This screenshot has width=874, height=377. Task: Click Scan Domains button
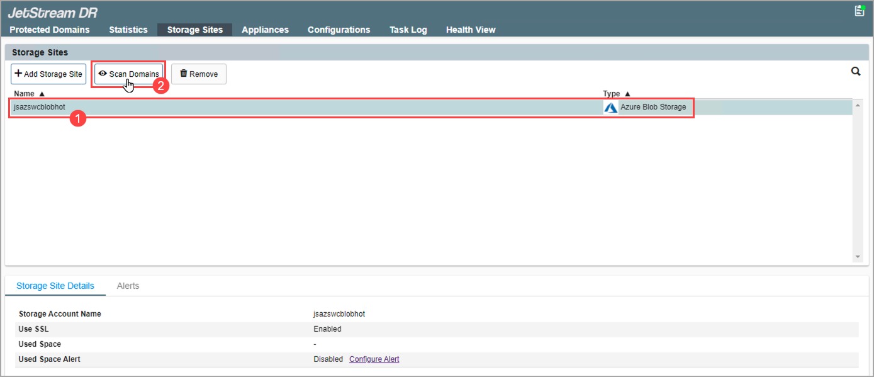tap(129, 74)
